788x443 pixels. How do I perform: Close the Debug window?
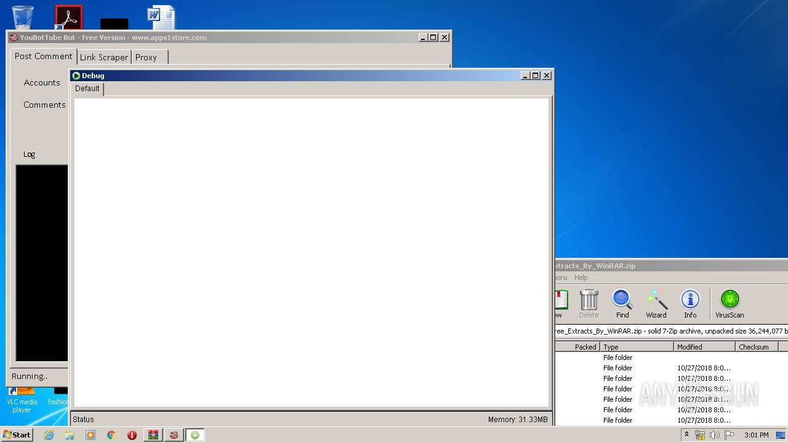[x=547, y=76]
